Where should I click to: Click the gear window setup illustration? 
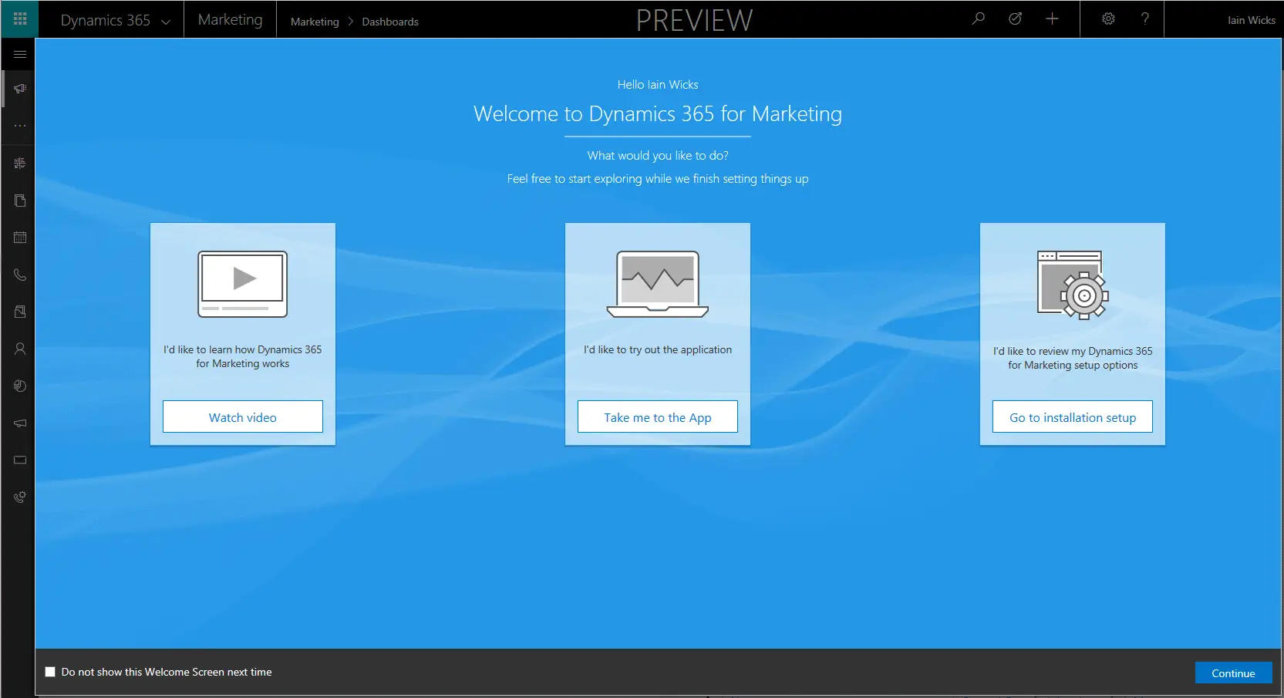[1073, 285]
